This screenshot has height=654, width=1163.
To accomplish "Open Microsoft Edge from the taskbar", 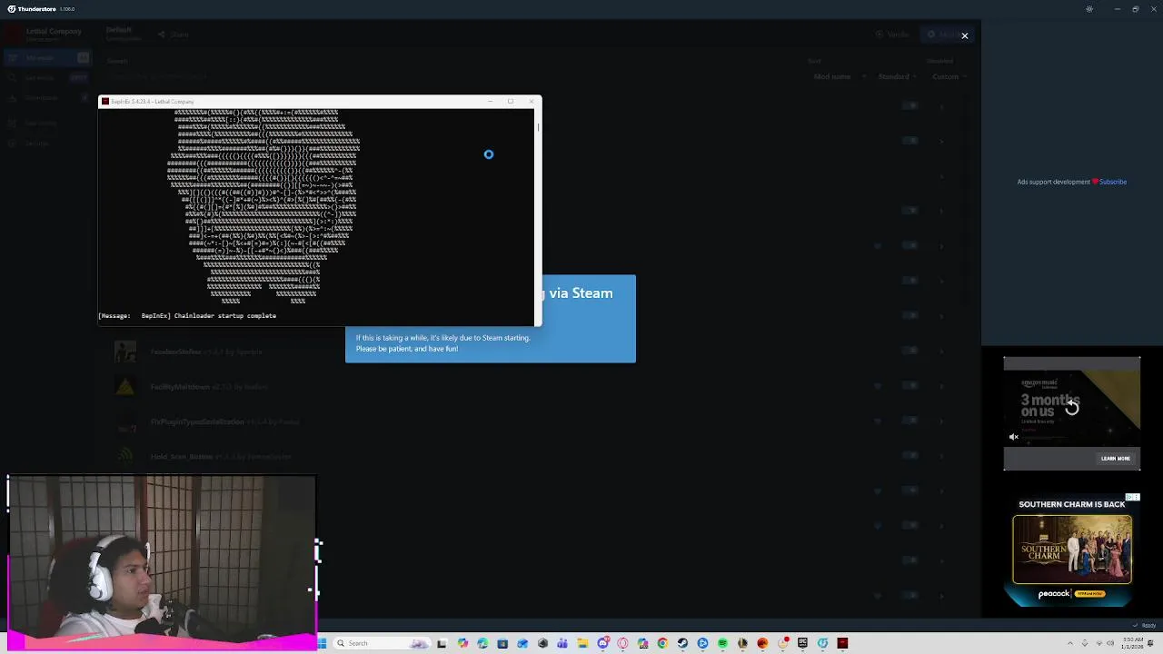I will (x=482, y=643).
